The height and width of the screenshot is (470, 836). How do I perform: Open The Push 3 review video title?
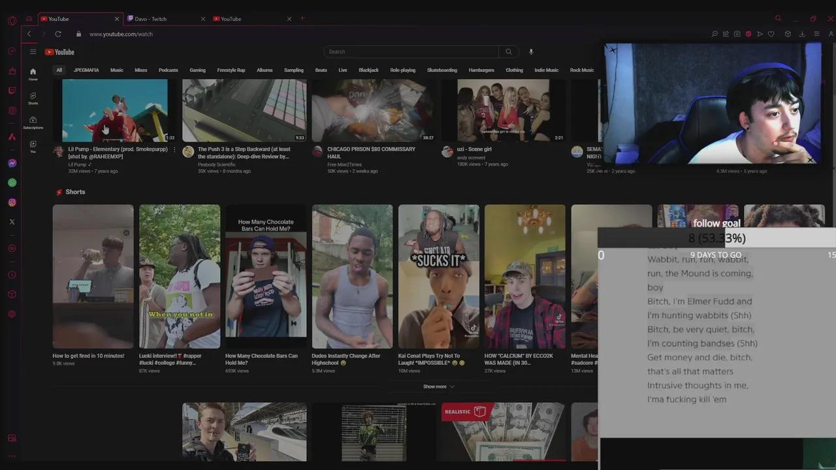(245, 153)
